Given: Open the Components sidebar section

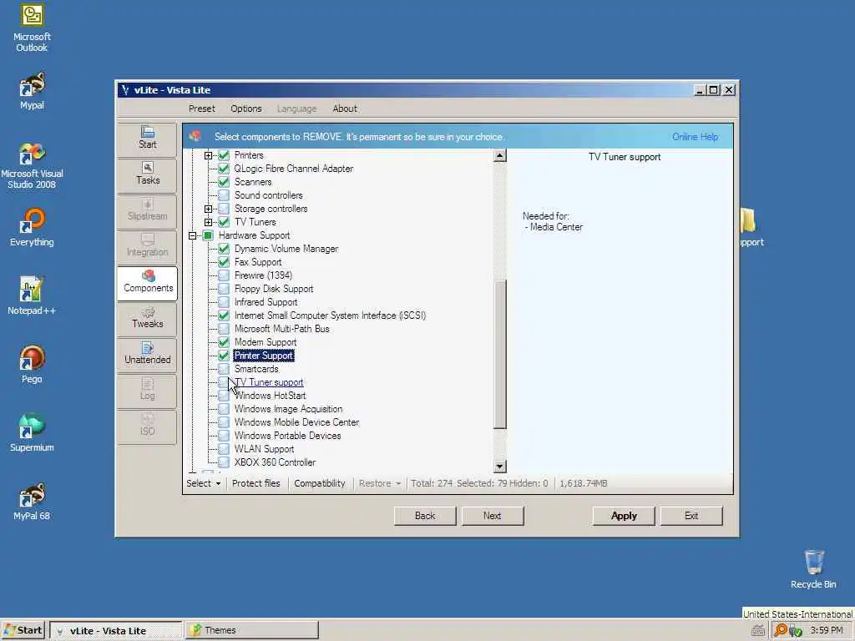Looking at the screenshot, I should [x=147, y=282].
